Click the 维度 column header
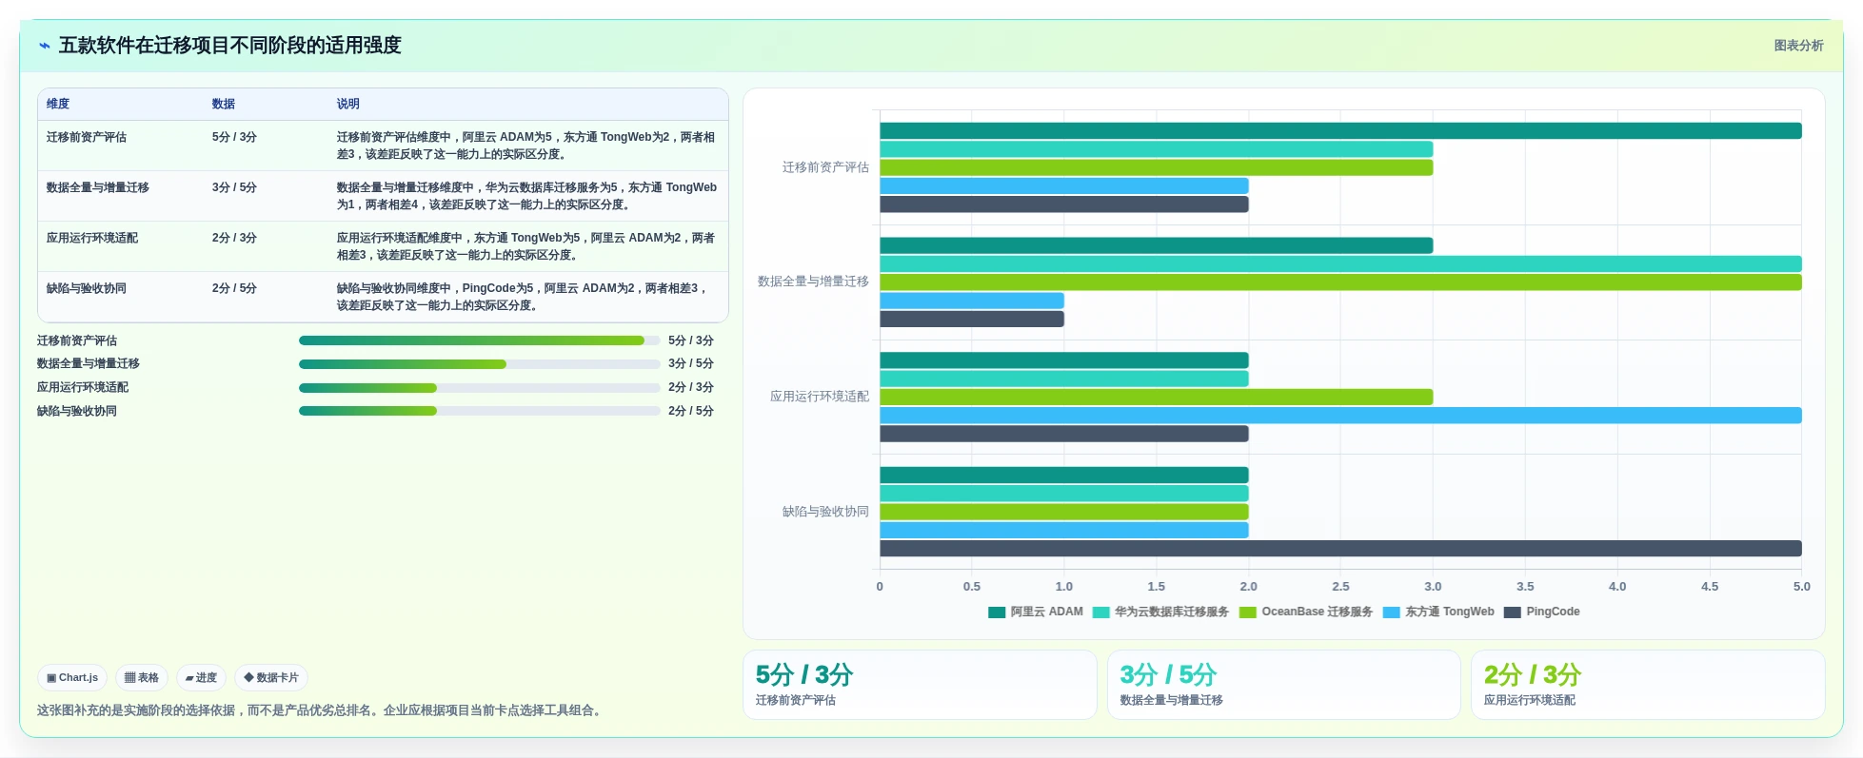This screenshot has width=1863, height=758. click(x=58, y=104)
